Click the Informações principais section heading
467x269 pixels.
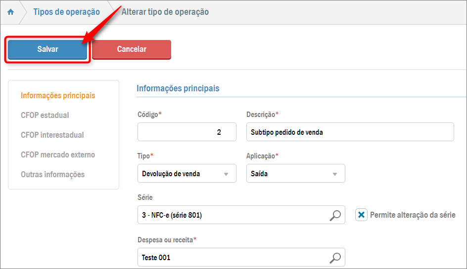178,88
